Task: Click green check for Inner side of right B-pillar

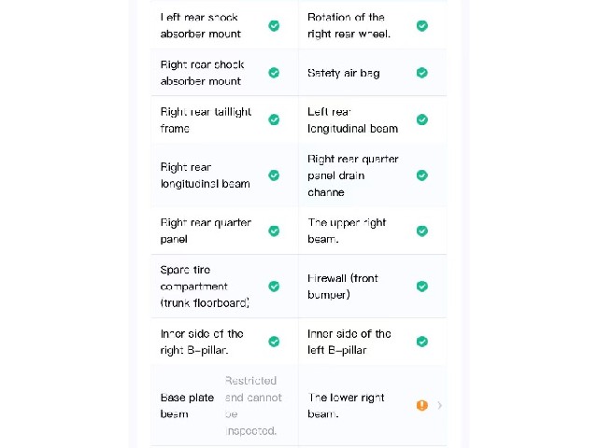Action: tap(274, 342)
